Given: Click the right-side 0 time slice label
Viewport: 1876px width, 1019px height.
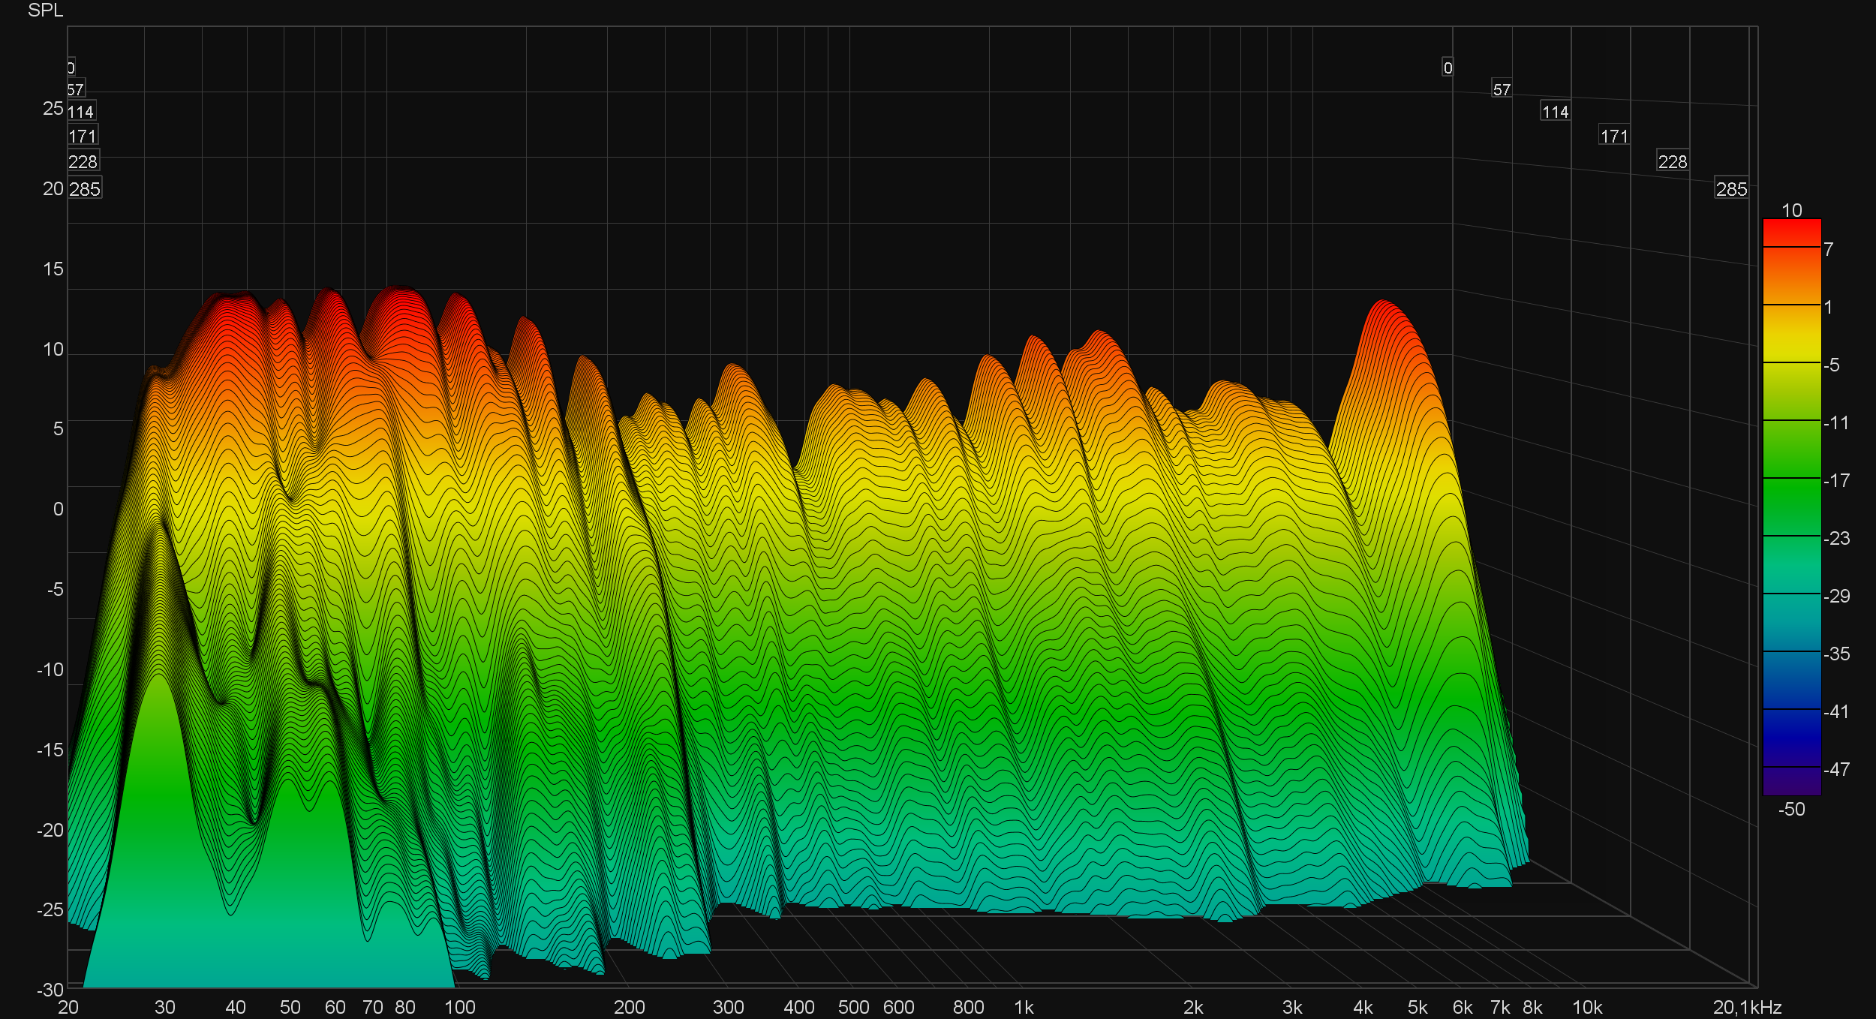Looking at the screenshot, I should (x=1448, y=68).
